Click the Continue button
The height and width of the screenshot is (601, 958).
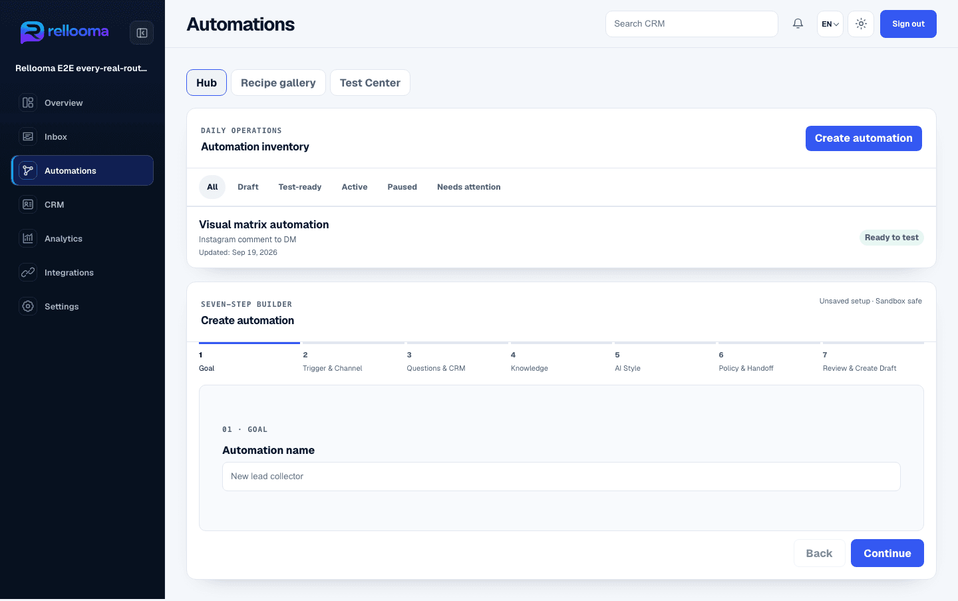click(x=887, y=553)
